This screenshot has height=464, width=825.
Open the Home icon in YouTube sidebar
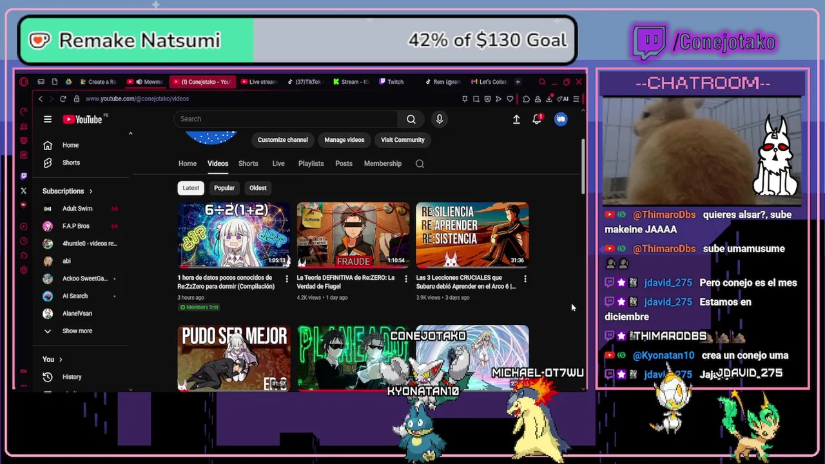[47, 146]
